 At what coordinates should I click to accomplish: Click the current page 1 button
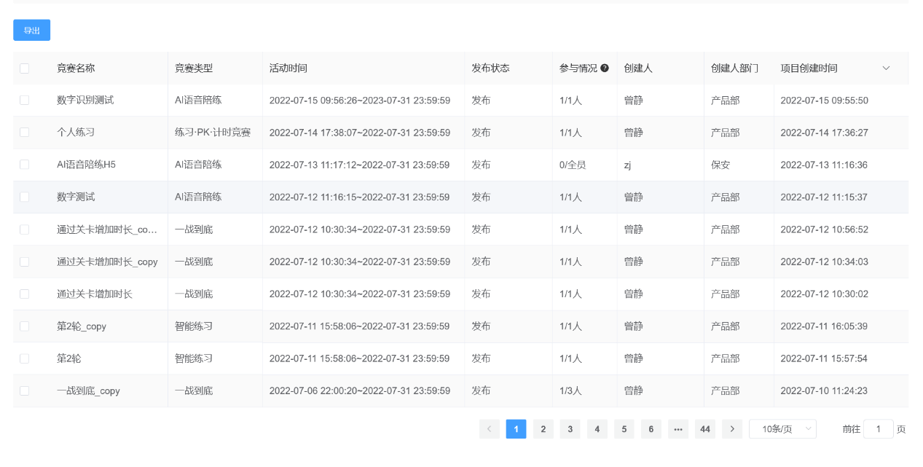(x=516, y=430)
